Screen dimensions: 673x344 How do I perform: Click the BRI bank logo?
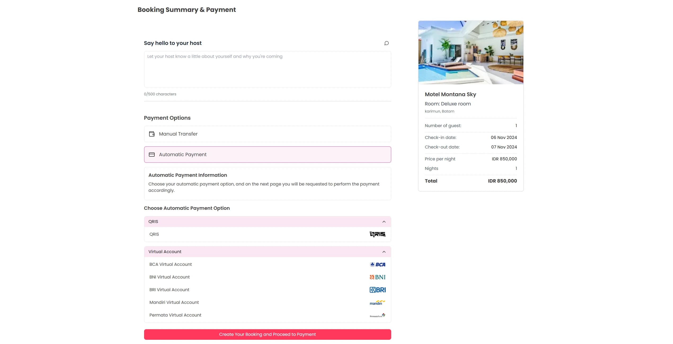coord(377,290)
